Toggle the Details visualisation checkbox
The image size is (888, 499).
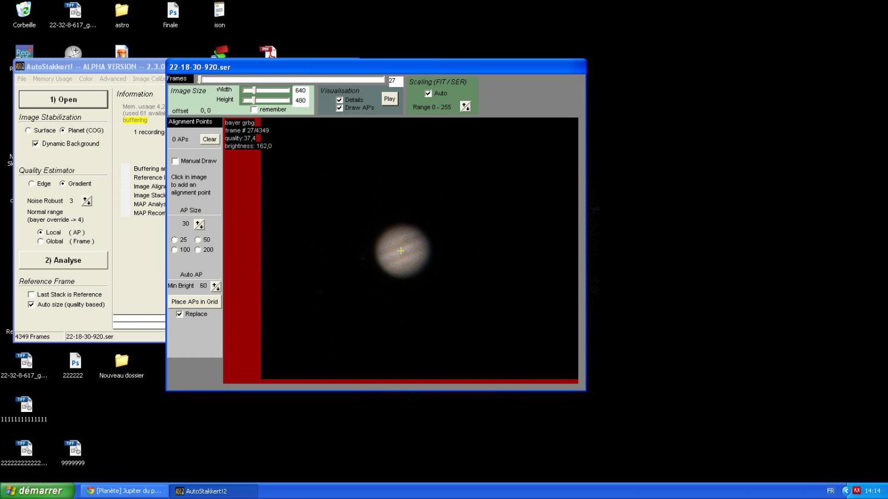pyautogui.click(x=340, y=100)
